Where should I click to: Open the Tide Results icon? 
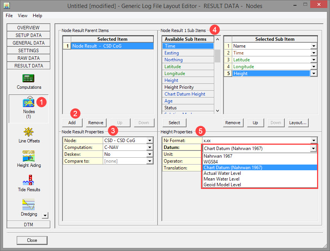(x=29, y=181)
